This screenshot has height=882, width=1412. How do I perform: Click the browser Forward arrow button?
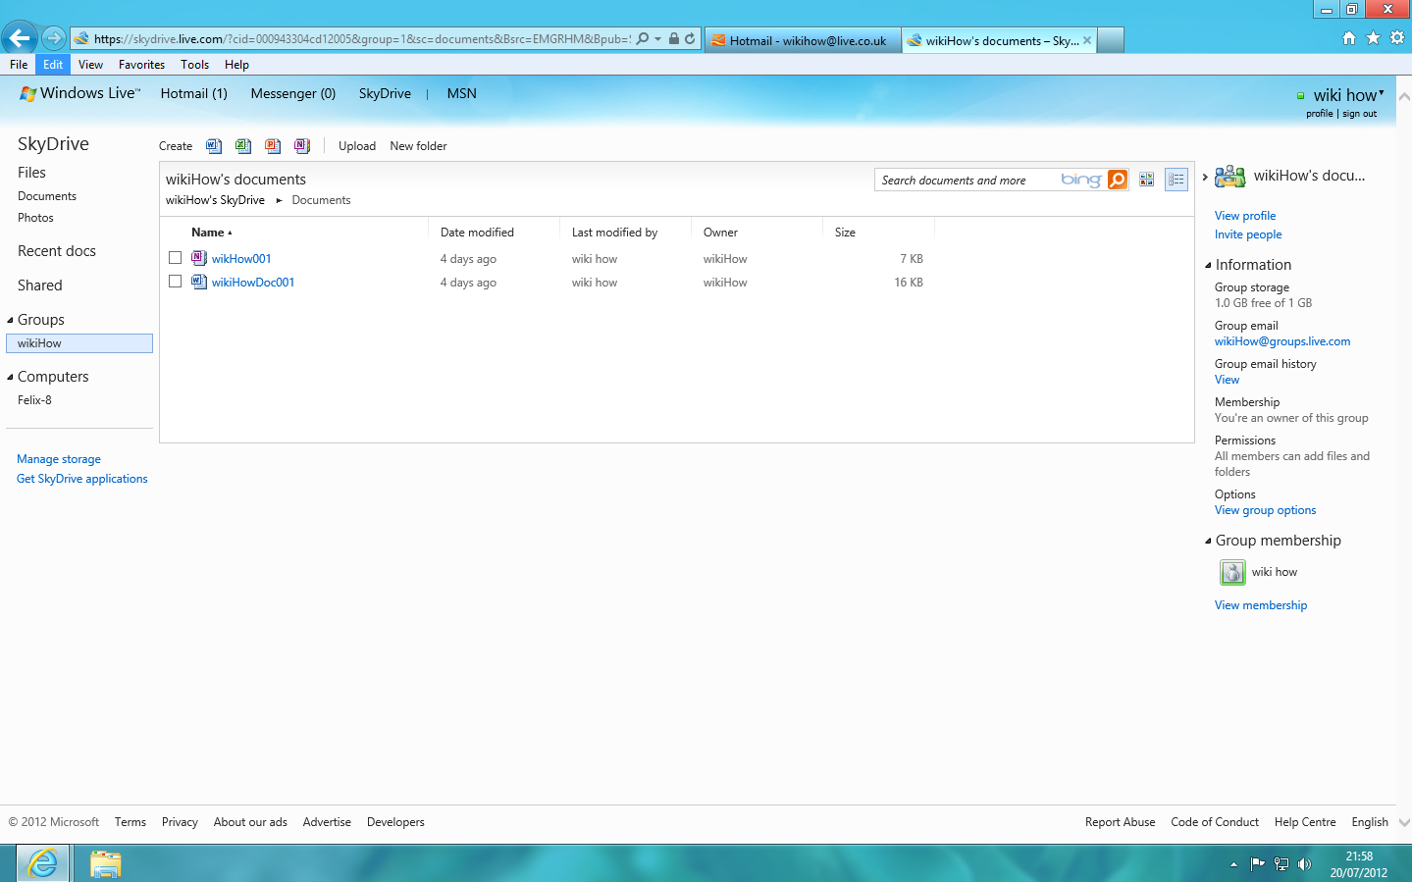click(54, 38)
